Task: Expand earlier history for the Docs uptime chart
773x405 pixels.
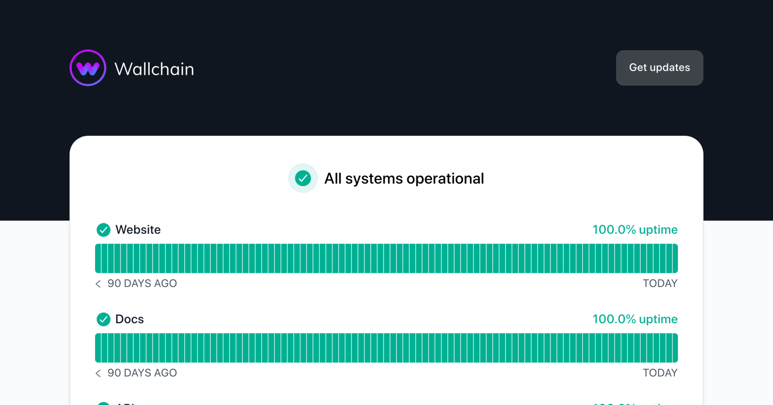Action: (x=98, y=373)
